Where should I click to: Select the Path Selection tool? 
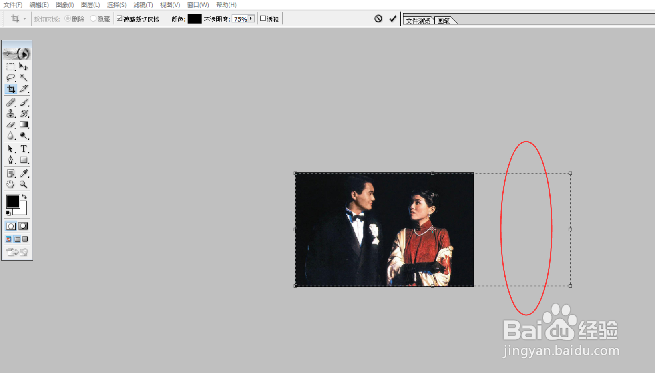11,149
